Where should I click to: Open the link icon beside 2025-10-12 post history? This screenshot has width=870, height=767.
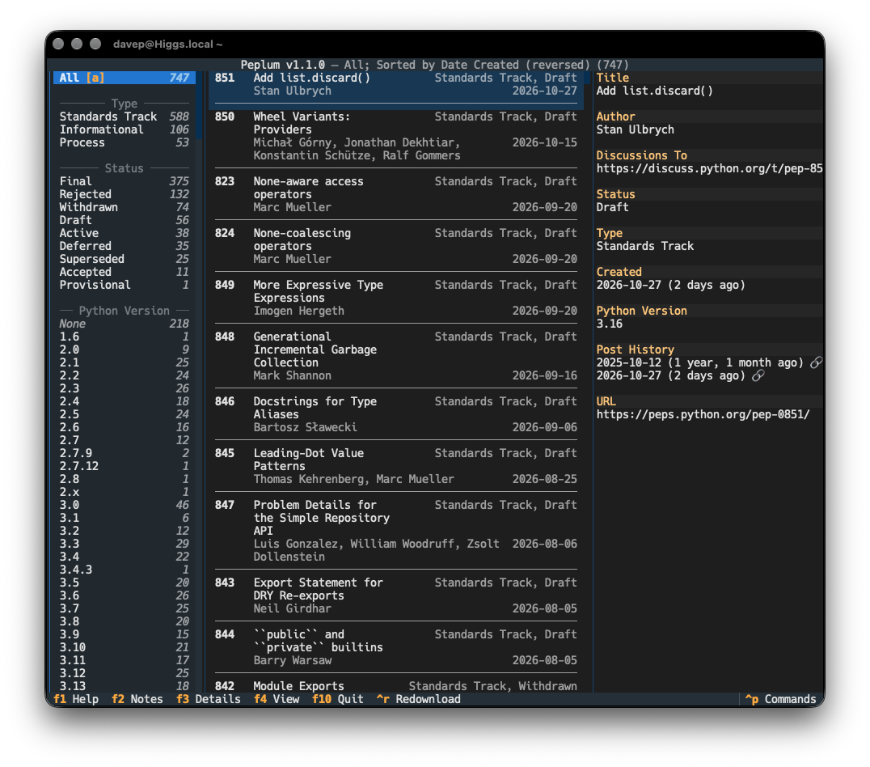816,362
